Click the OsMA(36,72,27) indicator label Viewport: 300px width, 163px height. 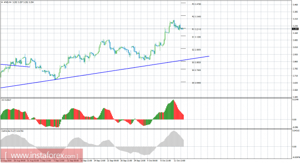click(10, 131)
